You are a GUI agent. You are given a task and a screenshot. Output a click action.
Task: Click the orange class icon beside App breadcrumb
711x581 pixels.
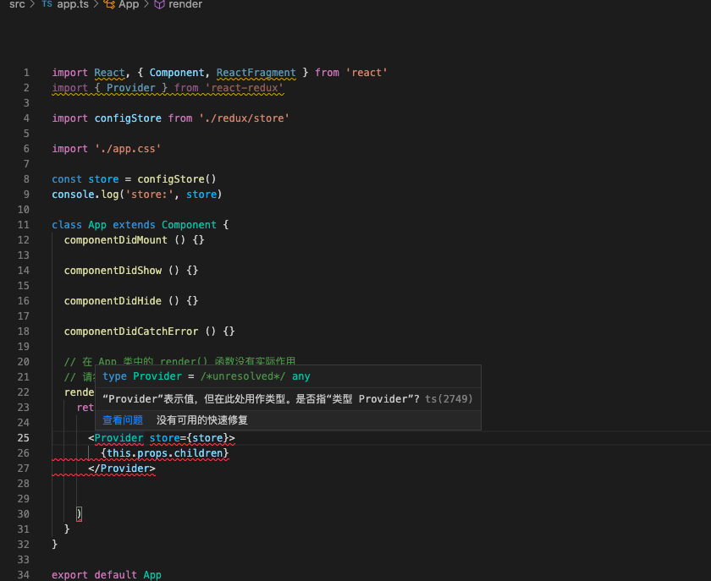107,5
